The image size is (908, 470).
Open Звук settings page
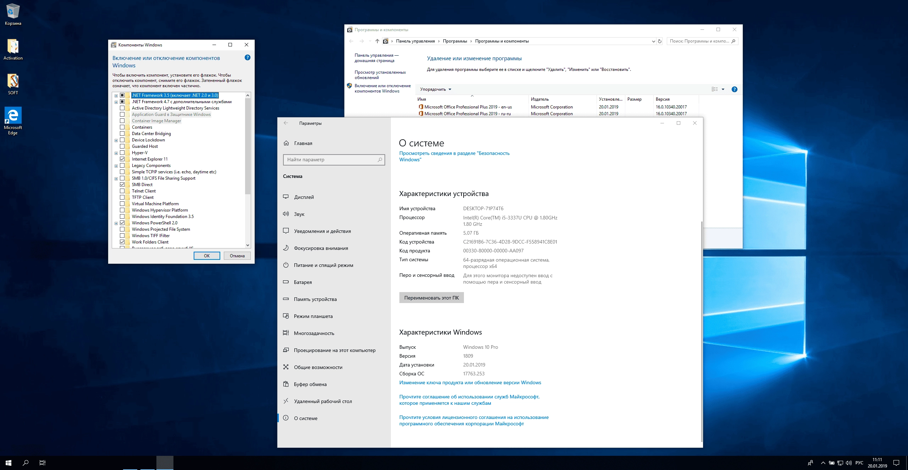333,214
